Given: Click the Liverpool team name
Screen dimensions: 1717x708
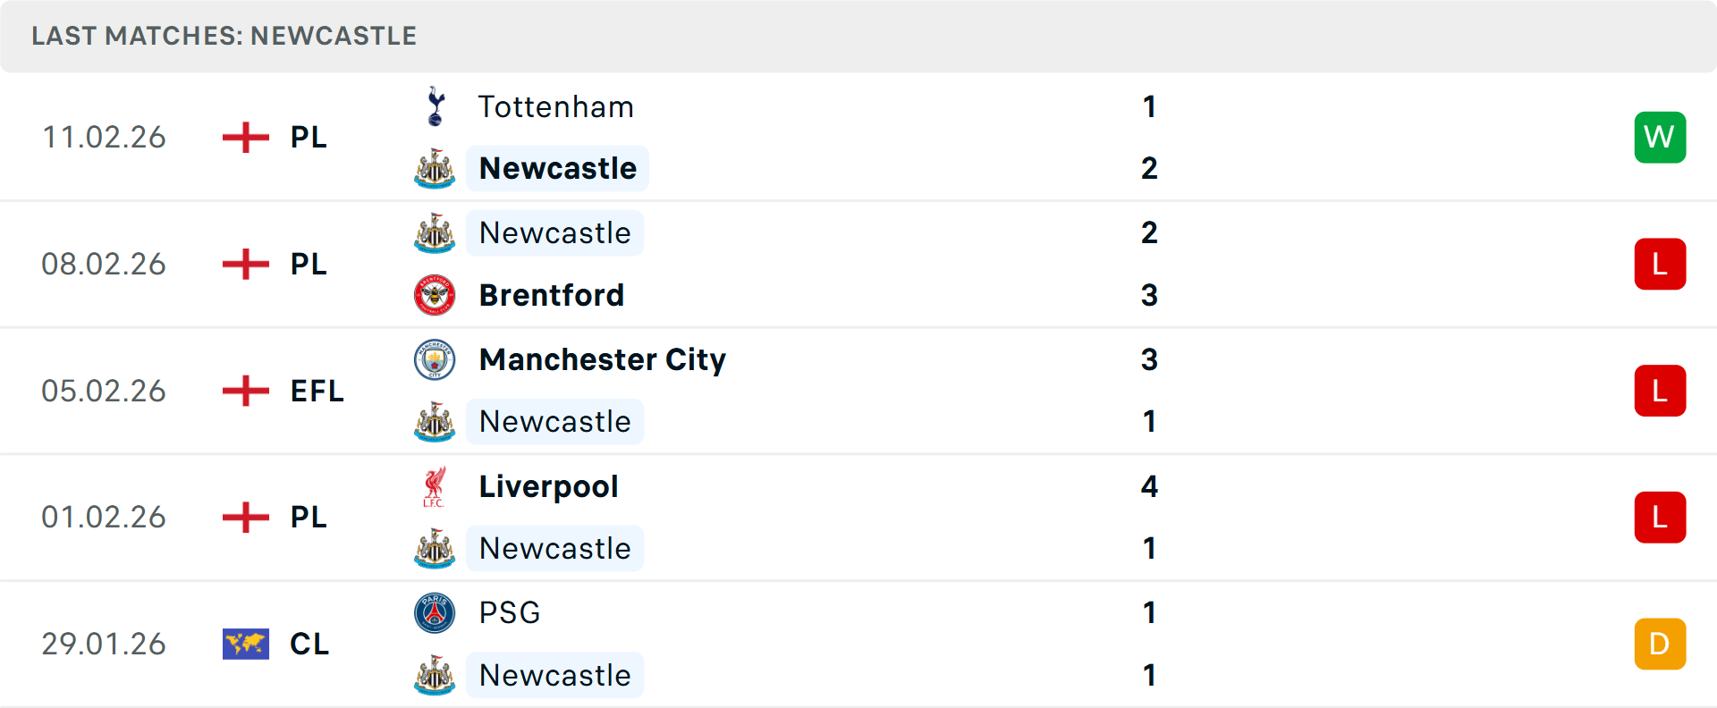Looking at the screenshot, I should click(548, 487).
